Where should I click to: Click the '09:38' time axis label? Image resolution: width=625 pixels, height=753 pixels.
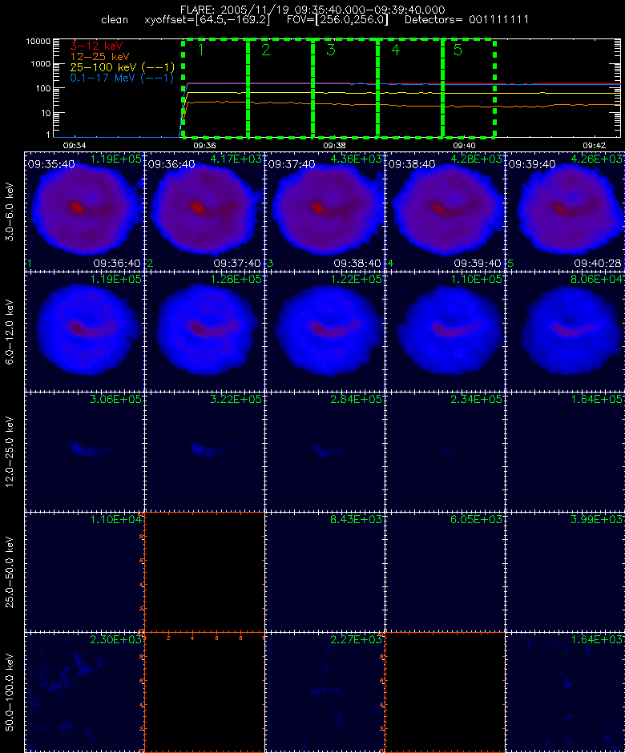[x=334, y=145]
